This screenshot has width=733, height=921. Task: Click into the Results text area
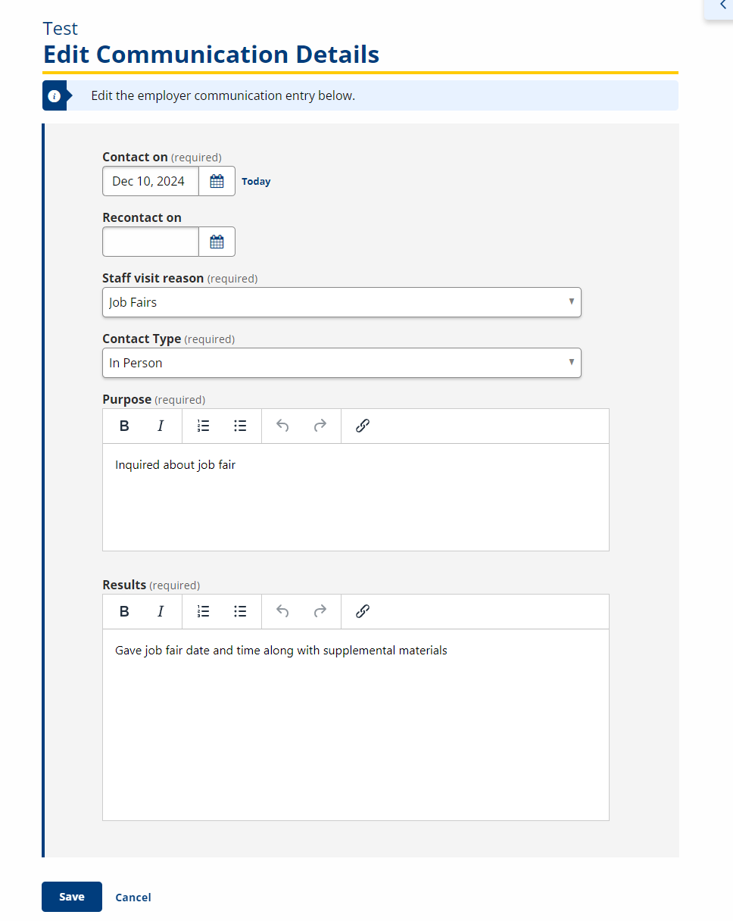(x=356, y=724)
